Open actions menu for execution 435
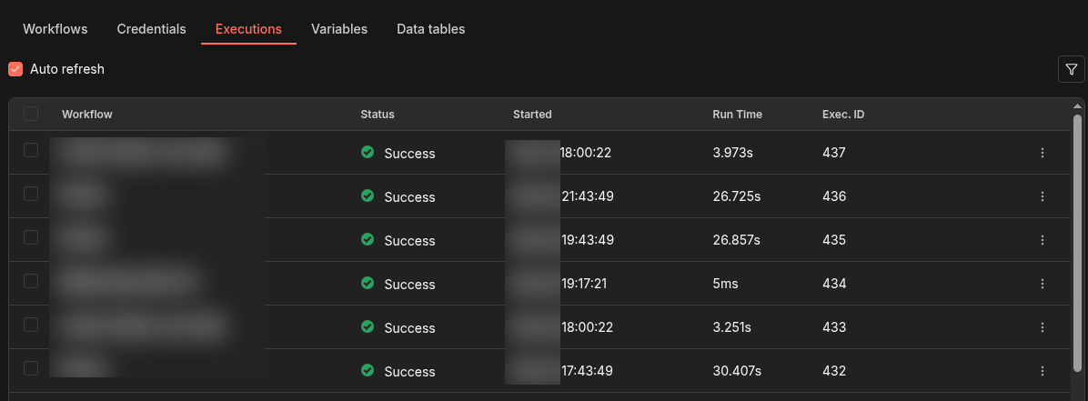 tap(1043, 240)
